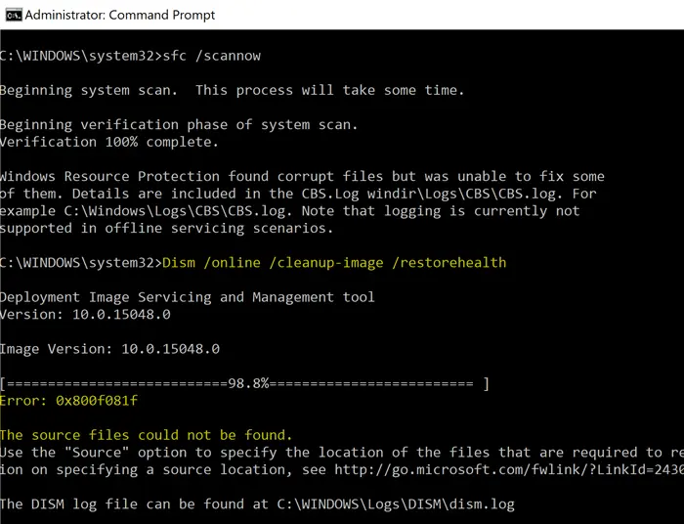This screenshot has height=524, width=684.
Task: Click the "supported in offline servicing scenarios" line
Action: coord(166,228)
